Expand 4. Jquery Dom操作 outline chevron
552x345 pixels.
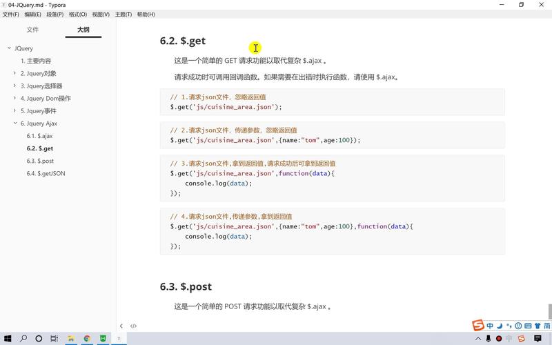tap(14, 98)
